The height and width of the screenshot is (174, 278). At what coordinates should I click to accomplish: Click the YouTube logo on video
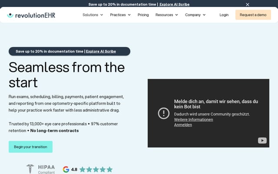(262, 141)
